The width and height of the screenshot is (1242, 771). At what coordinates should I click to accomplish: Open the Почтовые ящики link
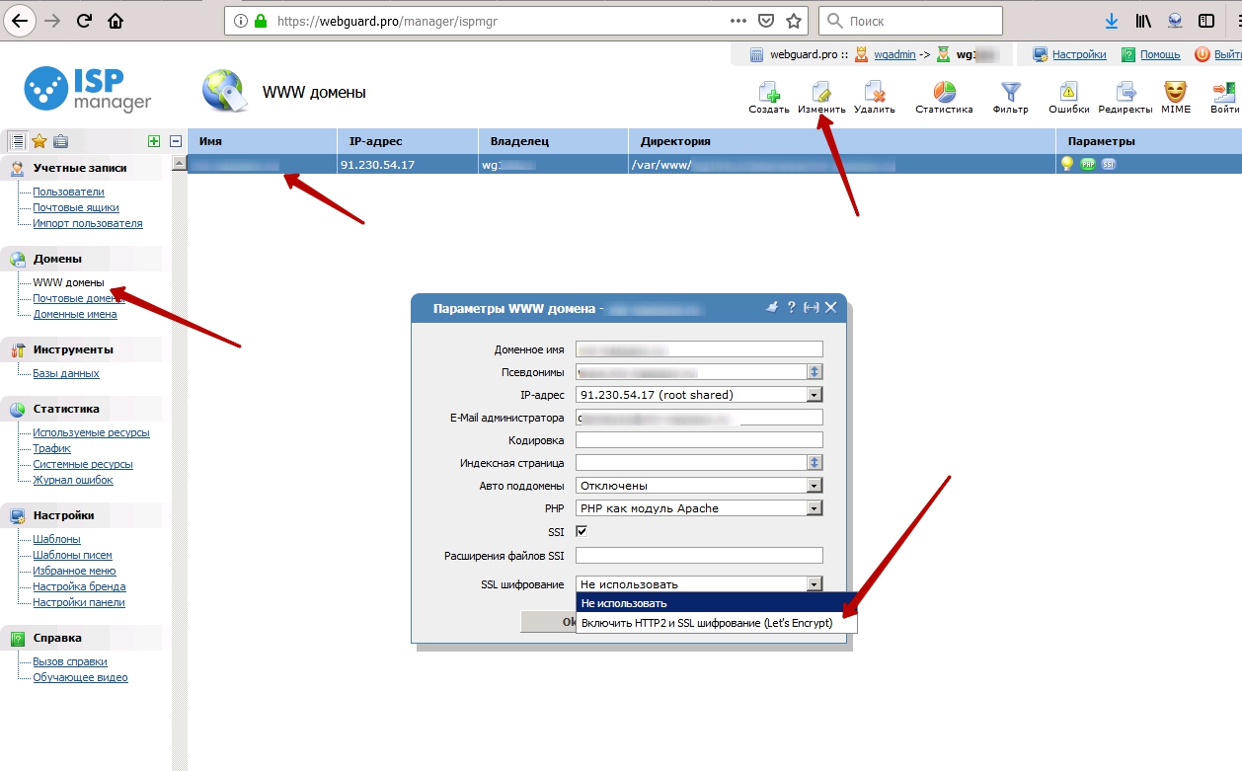76,207
